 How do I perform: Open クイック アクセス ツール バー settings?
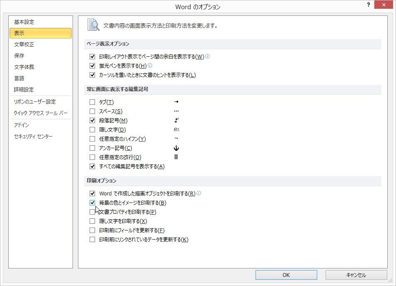pyautogui.click(x=40, y=113)
